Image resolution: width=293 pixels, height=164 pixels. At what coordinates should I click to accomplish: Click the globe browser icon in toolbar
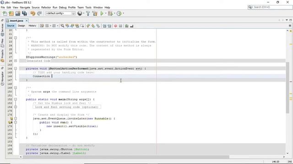80,13
